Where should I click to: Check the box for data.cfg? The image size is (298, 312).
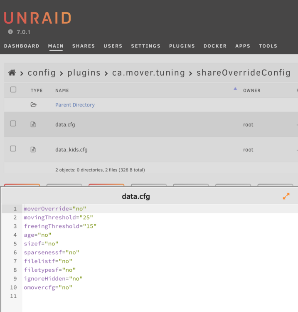(x=13, y=124)
